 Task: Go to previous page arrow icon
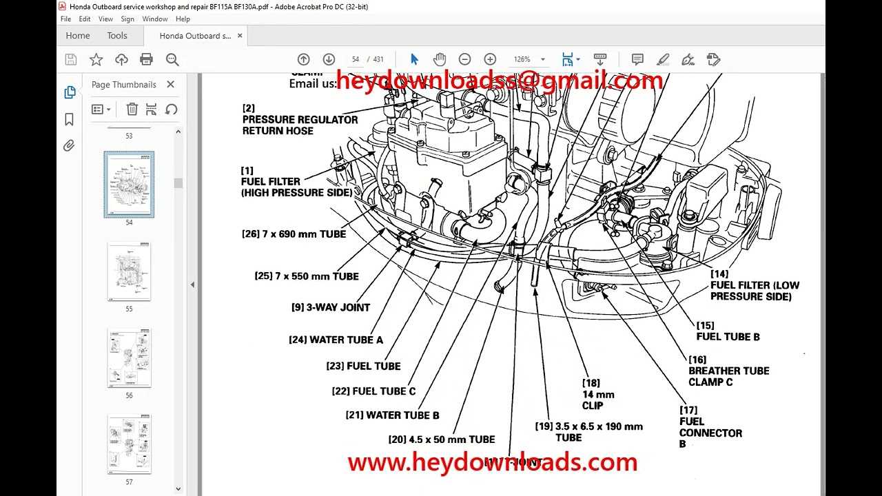tap(303, 59)
